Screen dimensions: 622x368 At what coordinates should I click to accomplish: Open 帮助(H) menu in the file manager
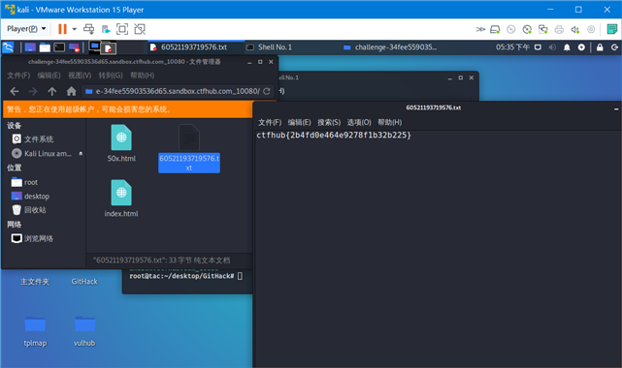[x=143, y=76]
